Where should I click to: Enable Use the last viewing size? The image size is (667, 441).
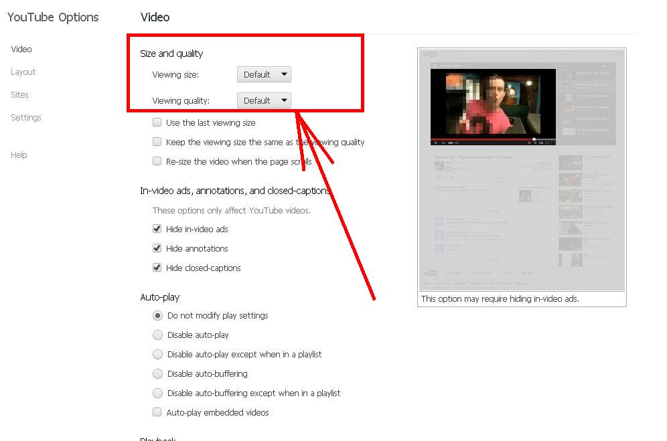tap(157, 122)
